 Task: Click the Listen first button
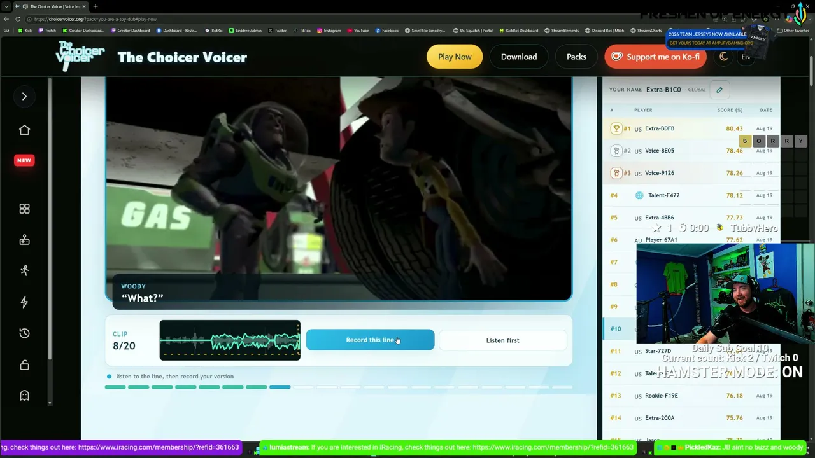pos(502,340)
